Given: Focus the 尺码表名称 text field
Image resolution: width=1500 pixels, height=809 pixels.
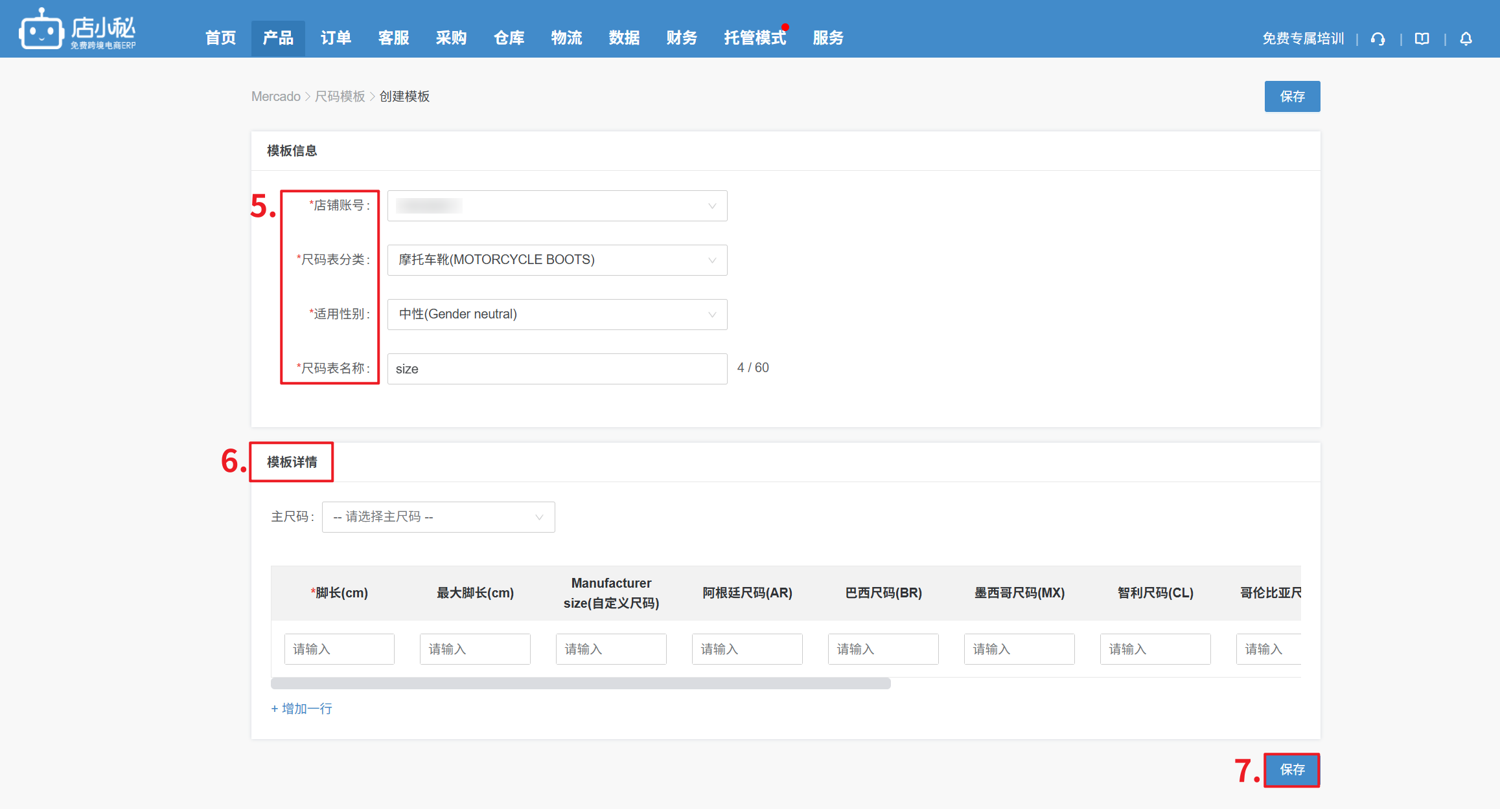Looking at the screenshot, I should click(557, 369).
